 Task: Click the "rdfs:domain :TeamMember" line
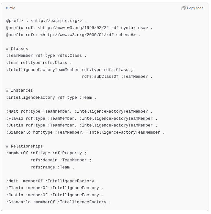[61, 160]
